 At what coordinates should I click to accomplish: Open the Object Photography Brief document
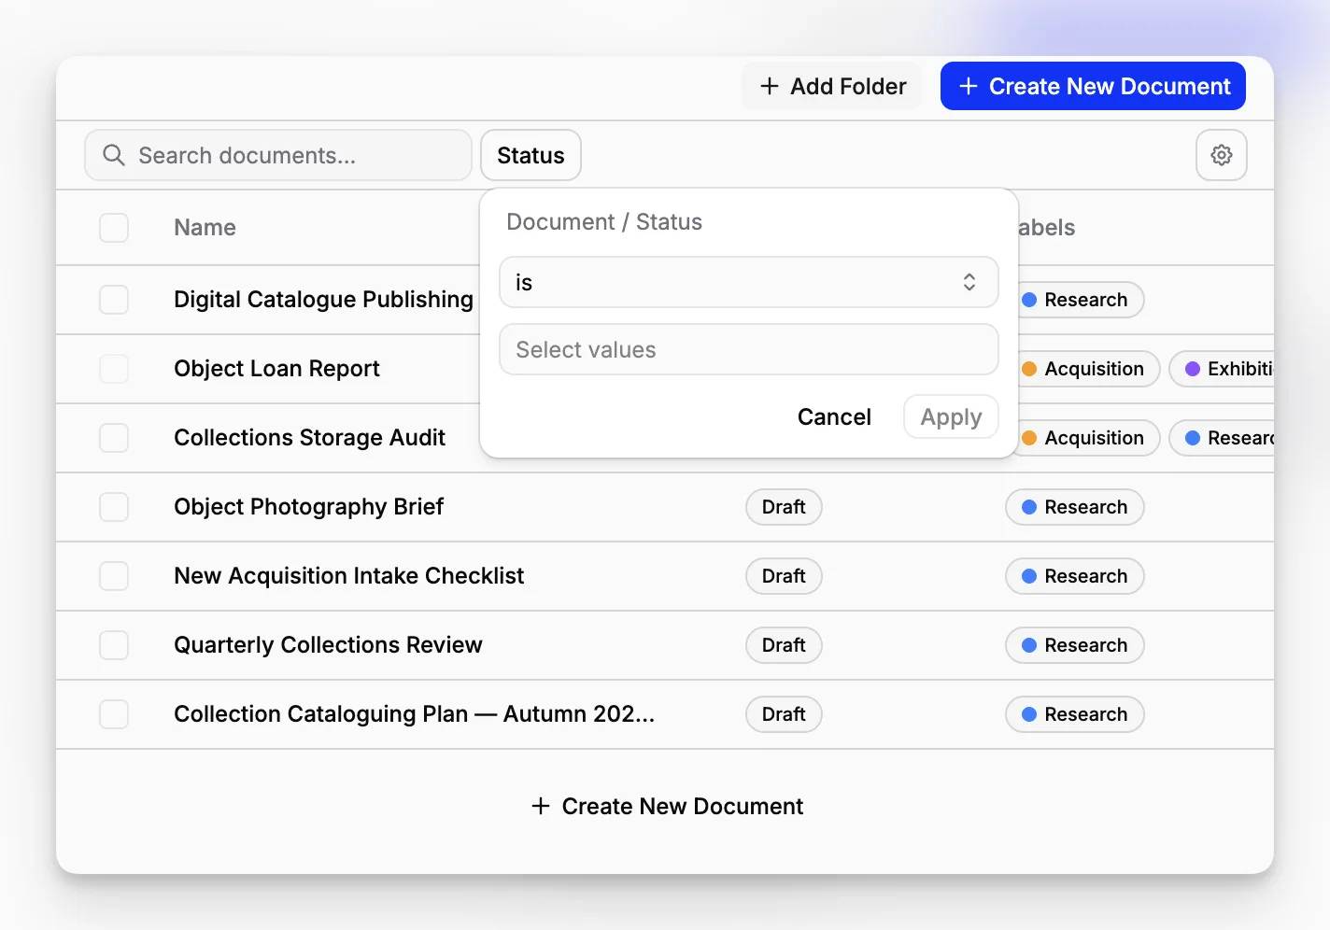pyautogui.click(x=308, y=507)
